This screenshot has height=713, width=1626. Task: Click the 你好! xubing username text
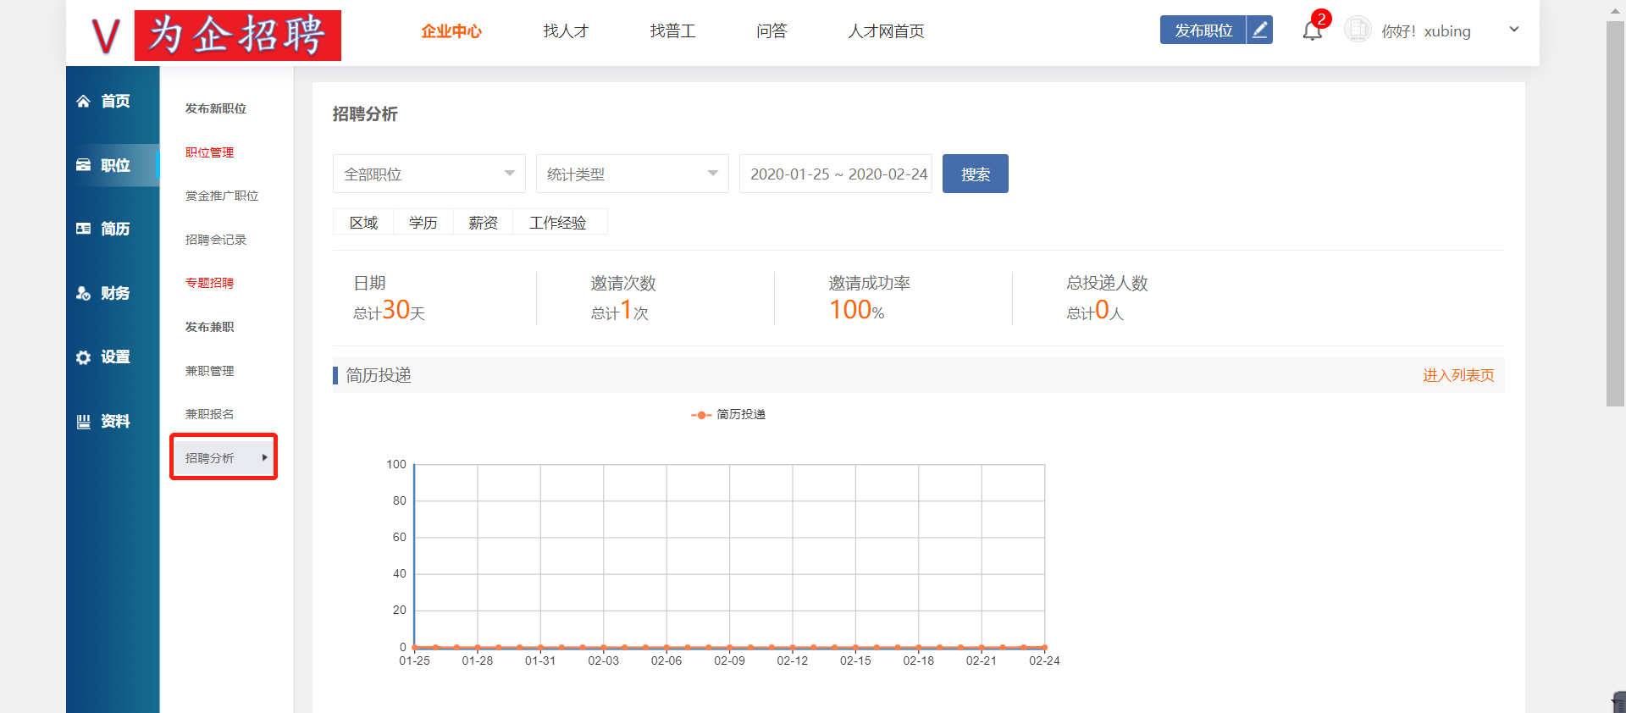1426,31
